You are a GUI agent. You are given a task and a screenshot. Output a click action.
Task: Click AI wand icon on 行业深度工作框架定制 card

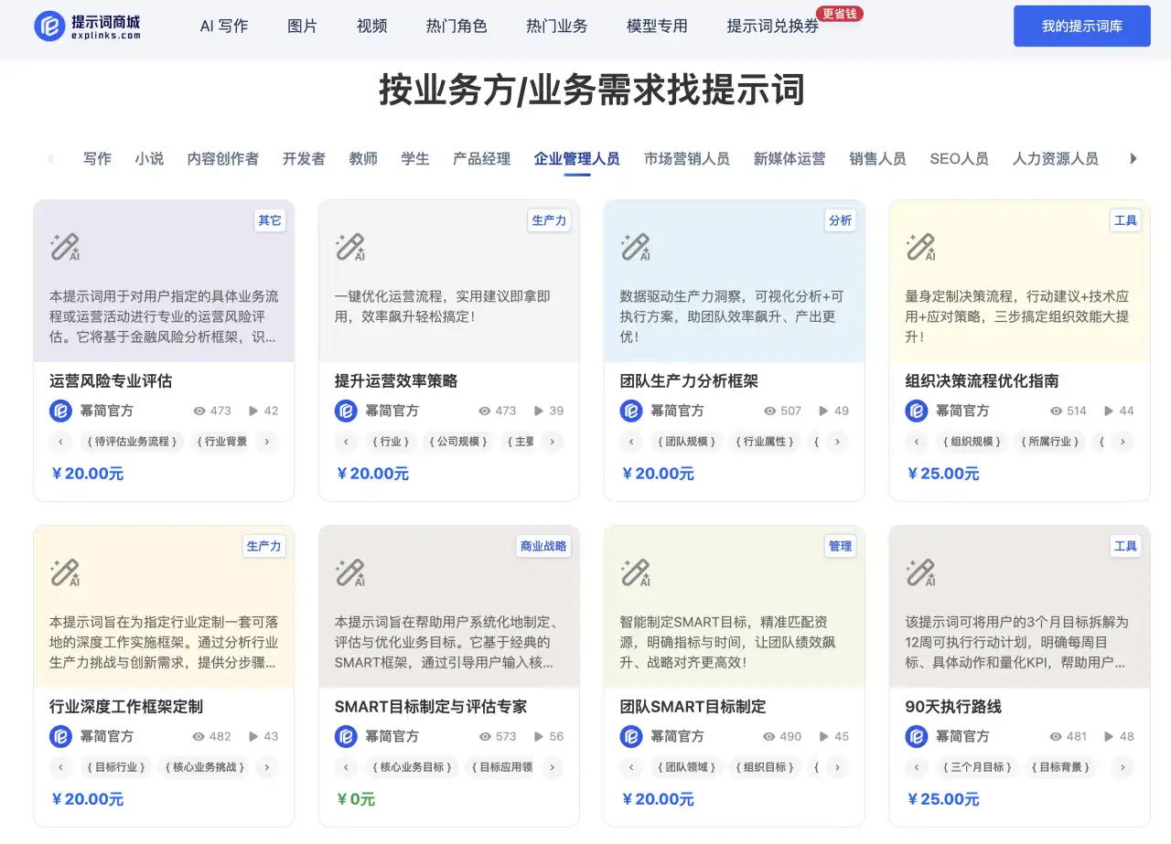65,572
